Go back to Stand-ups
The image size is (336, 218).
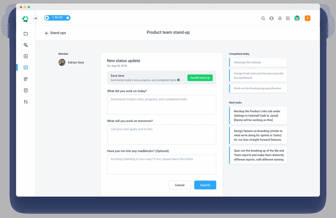pyautogui.click(x=55, y=33)
